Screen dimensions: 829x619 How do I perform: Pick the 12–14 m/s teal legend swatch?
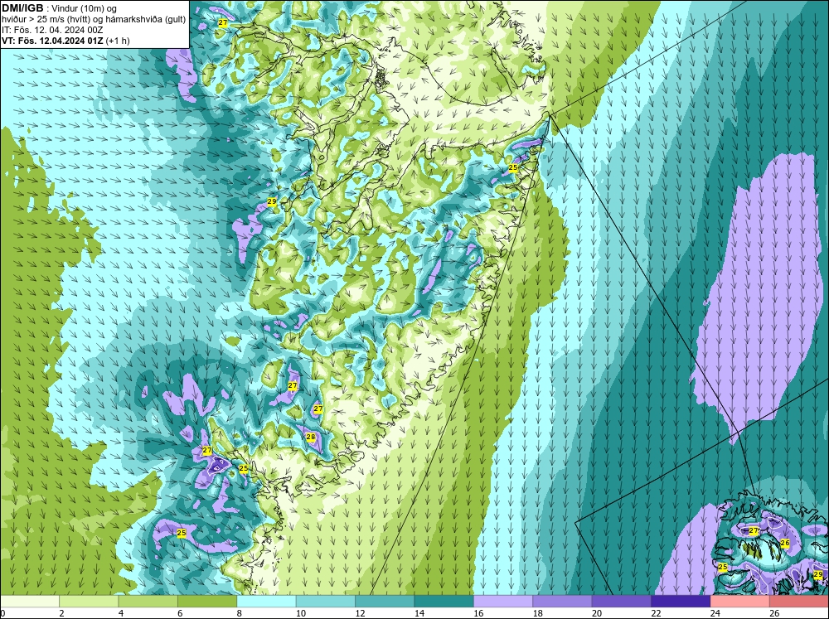point(385,602)
